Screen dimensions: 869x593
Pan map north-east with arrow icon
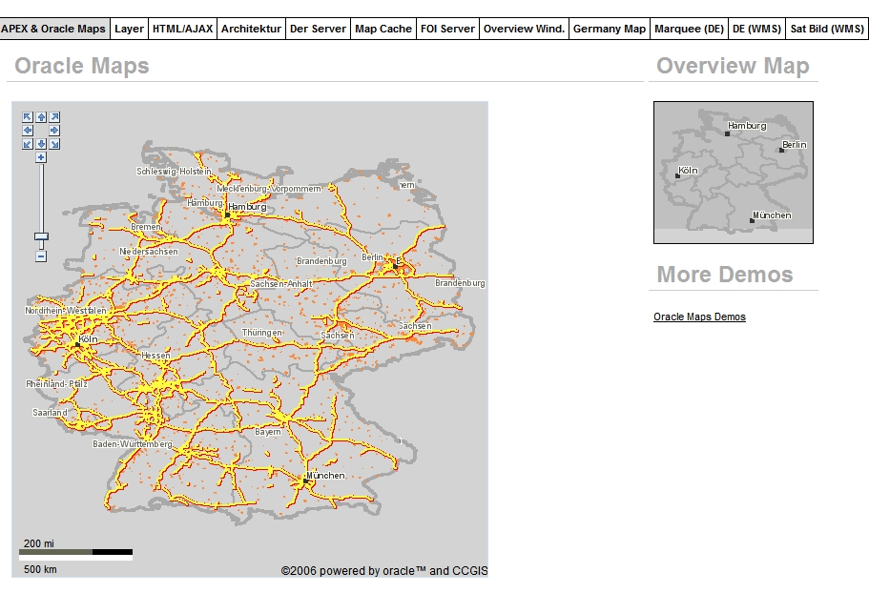54,117
